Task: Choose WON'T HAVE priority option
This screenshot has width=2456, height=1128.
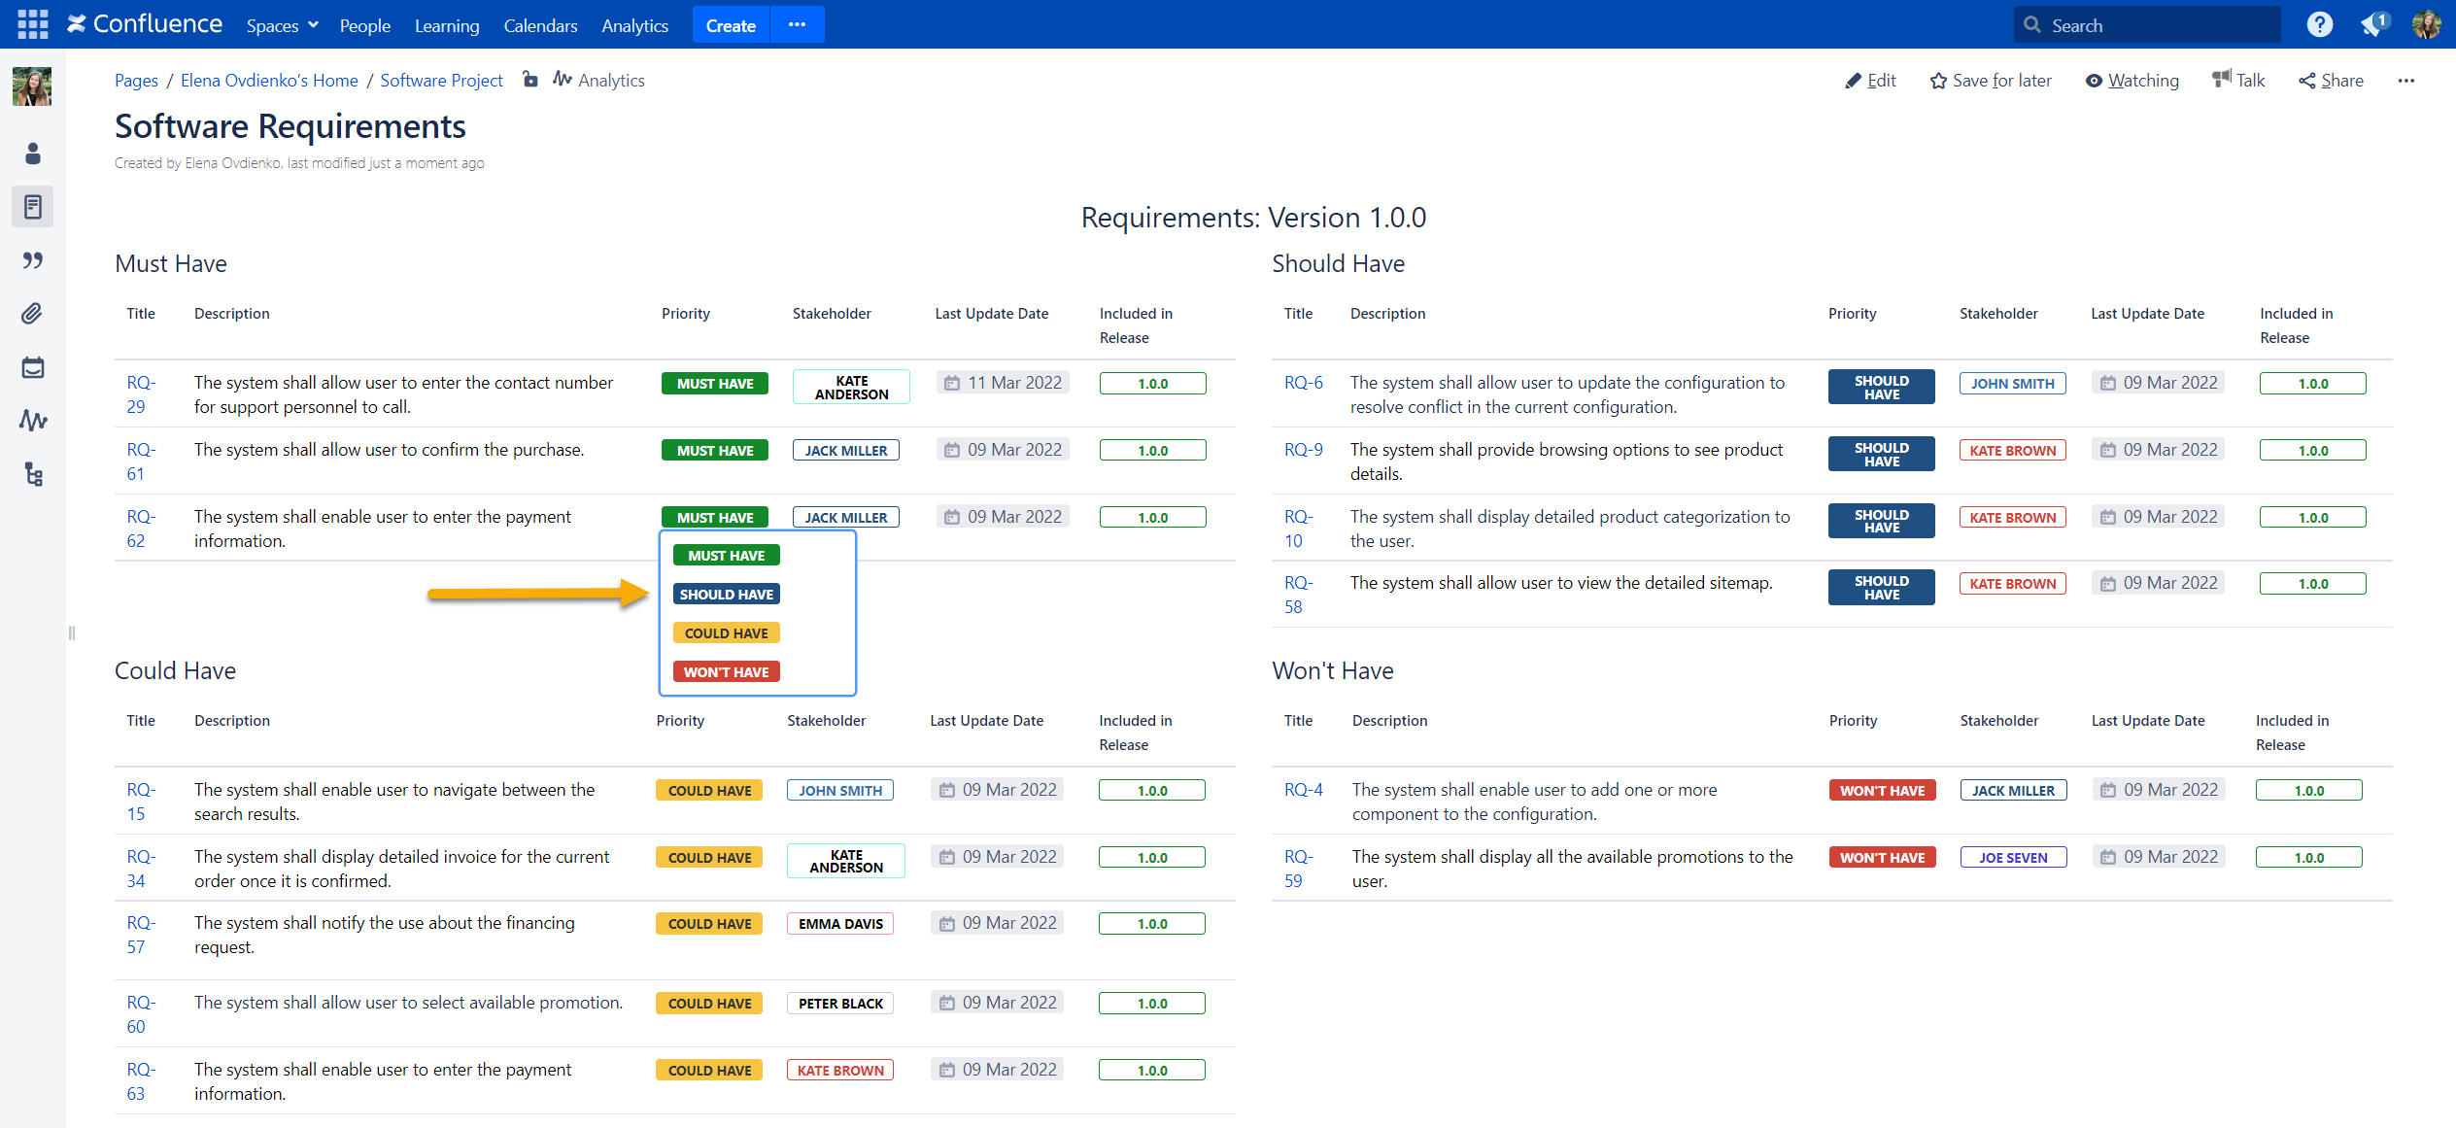Action: [x=726, y=672]
